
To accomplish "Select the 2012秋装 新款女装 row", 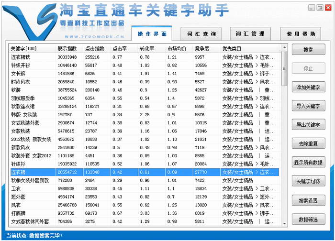I will pos(145,140).
